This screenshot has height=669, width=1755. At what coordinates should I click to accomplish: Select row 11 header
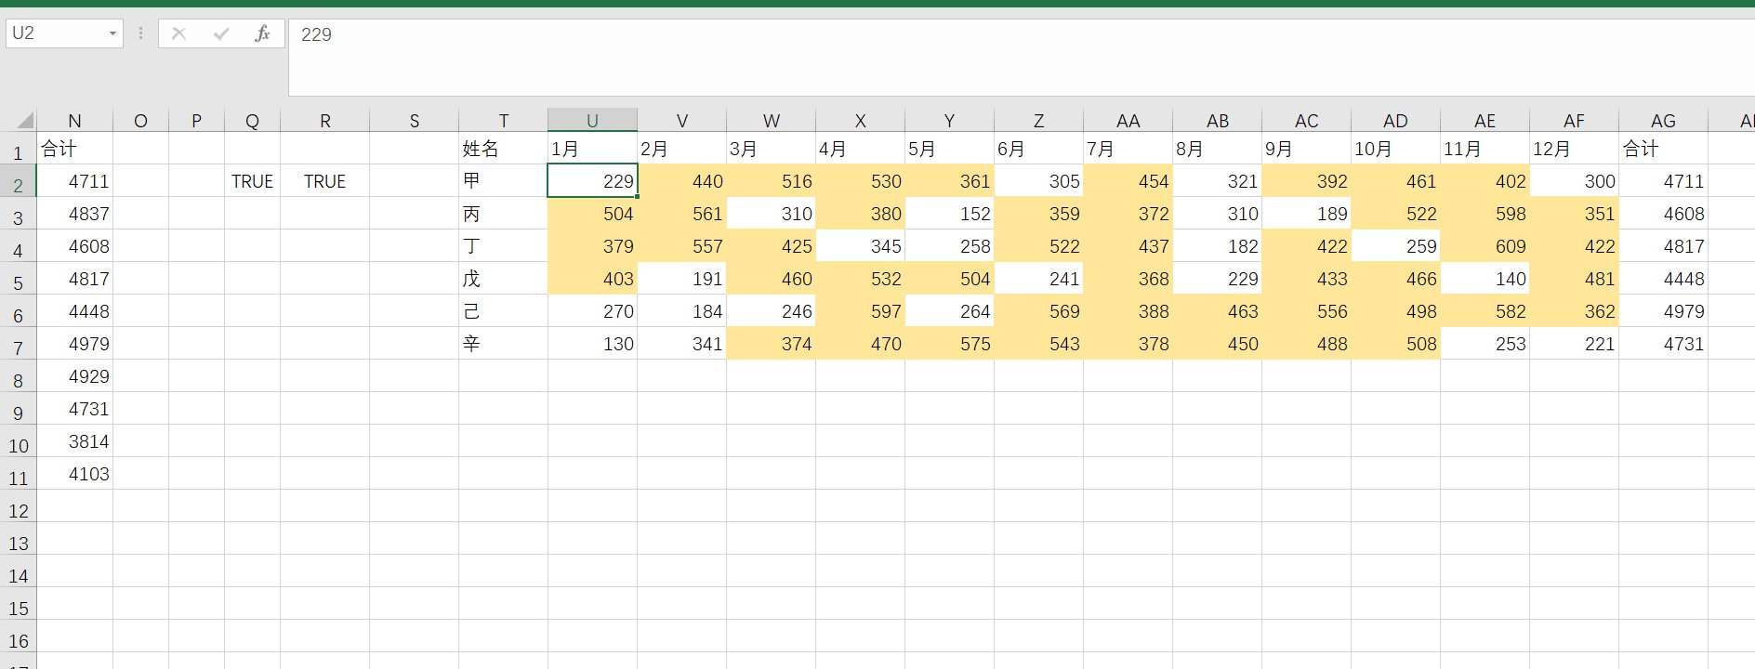18,478
